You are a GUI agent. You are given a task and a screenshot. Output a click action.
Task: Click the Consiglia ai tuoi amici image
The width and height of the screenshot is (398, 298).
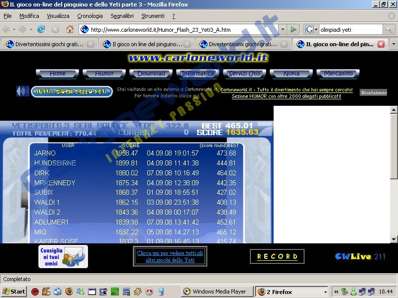(63, 256)
